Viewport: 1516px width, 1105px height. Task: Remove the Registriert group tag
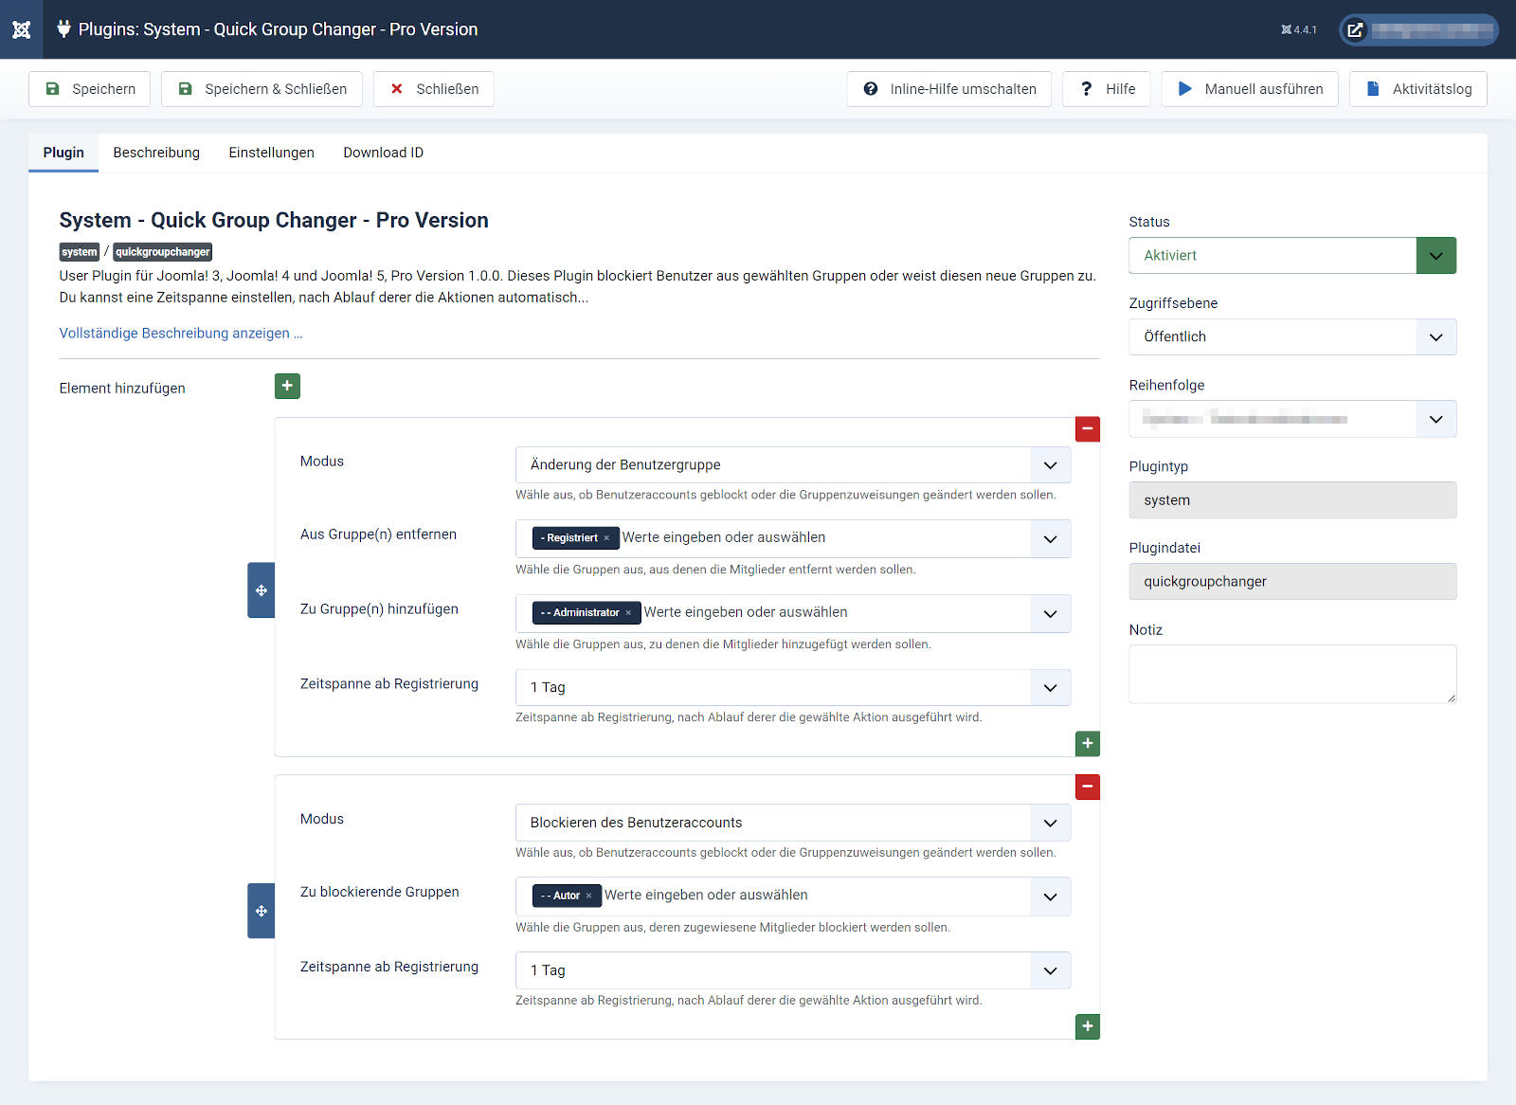607,538
